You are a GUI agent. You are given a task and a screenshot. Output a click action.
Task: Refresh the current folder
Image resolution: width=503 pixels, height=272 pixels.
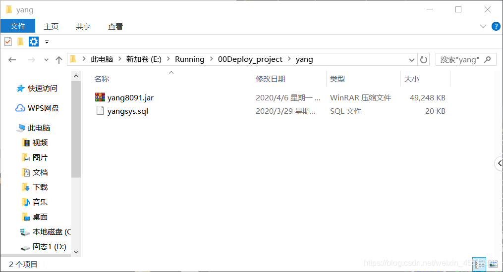point(424,60)
